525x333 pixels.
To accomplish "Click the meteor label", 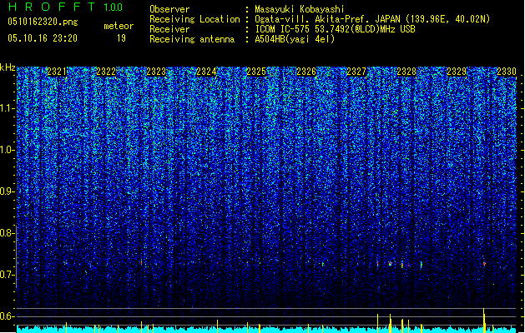I will click(119, 26).
